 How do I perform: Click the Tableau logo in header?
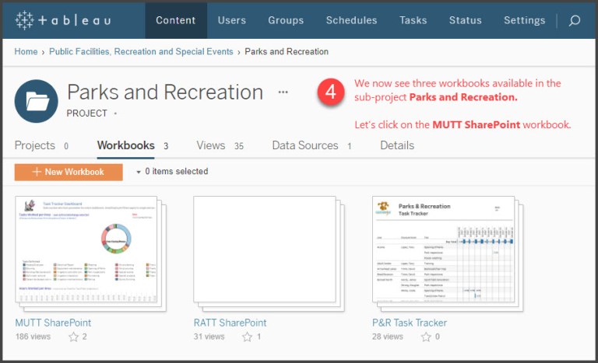(x=63, y=20)
